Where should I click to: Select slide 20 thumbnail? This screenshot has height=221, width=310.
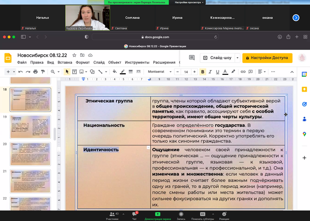(30, 154)
